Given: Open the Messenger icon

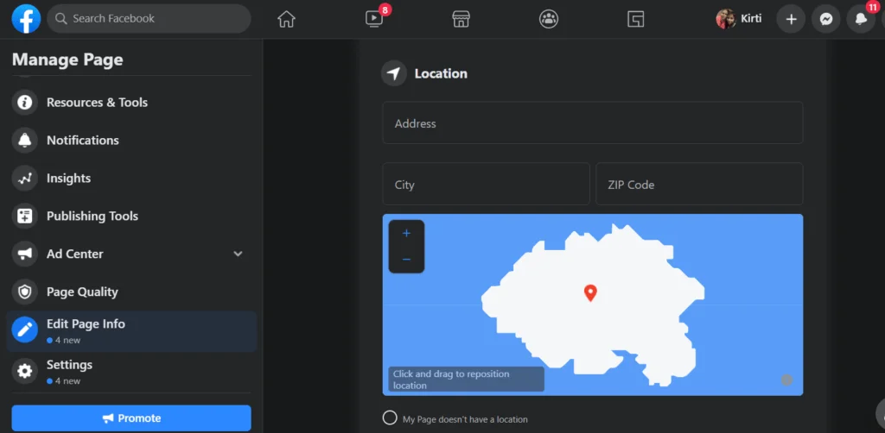Looking at the screenshot, I should tap(826, 19).
